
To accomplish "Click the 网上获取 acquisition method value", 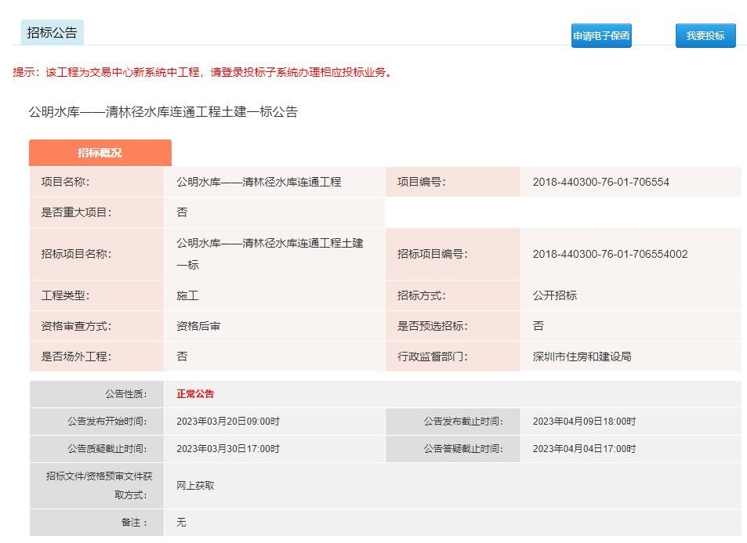I will pyautogui.click(x=195, y=486).
